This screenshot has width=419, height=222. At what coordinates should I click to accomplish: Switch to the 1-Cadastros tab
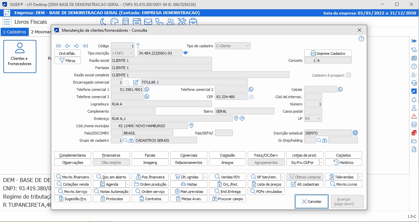click(15, 32)
